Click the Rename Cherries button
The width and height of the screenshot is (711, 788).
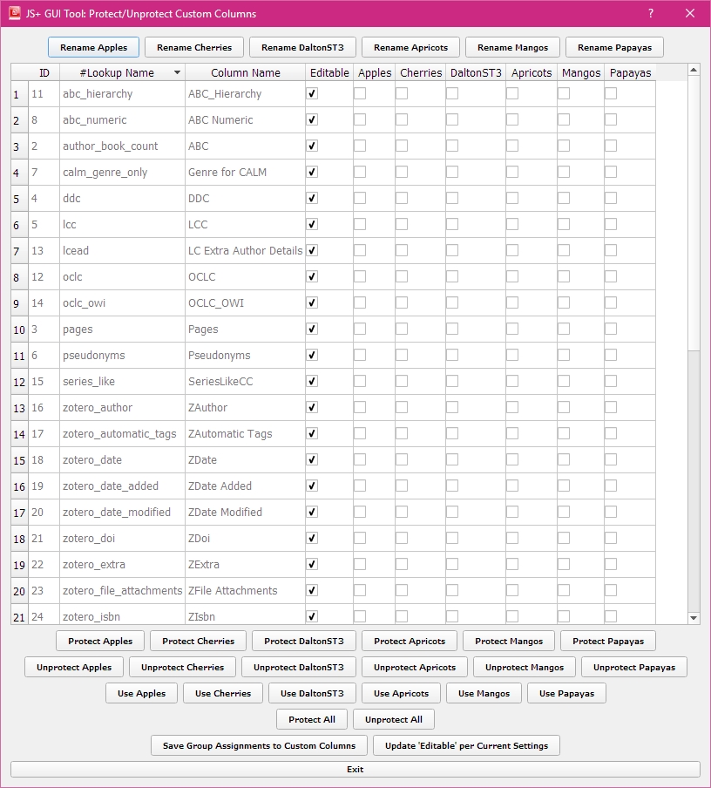click(194, 47)
